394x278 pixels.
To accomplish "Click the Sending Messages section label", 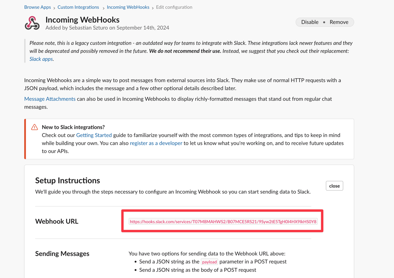I will coord(62,253).
